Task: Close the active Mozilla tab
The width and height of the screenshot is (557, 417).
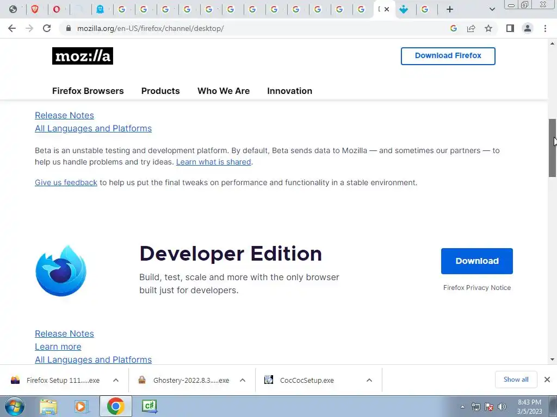Action: [x=387, y=9]
